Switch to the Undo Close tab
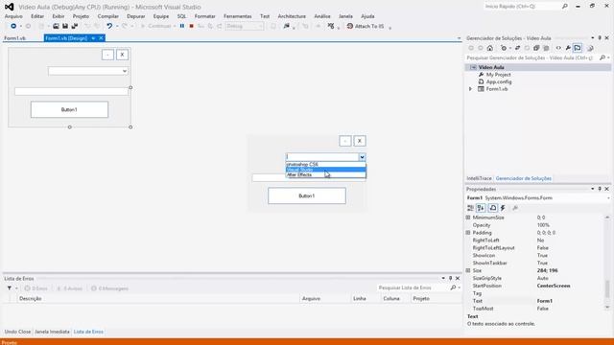The width and height of the screenshot is (614, 345). 17,332
